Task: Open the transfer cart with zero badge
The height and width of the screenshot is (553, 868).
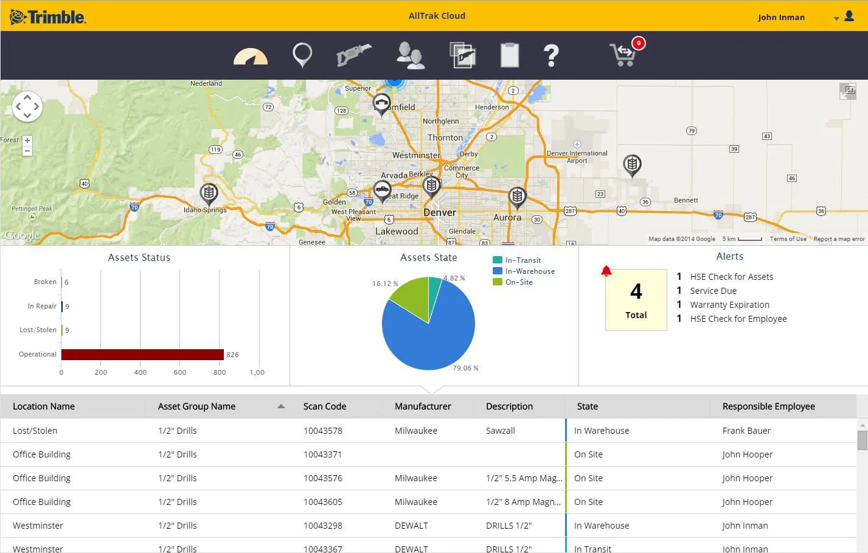Action: pos(624,55)
